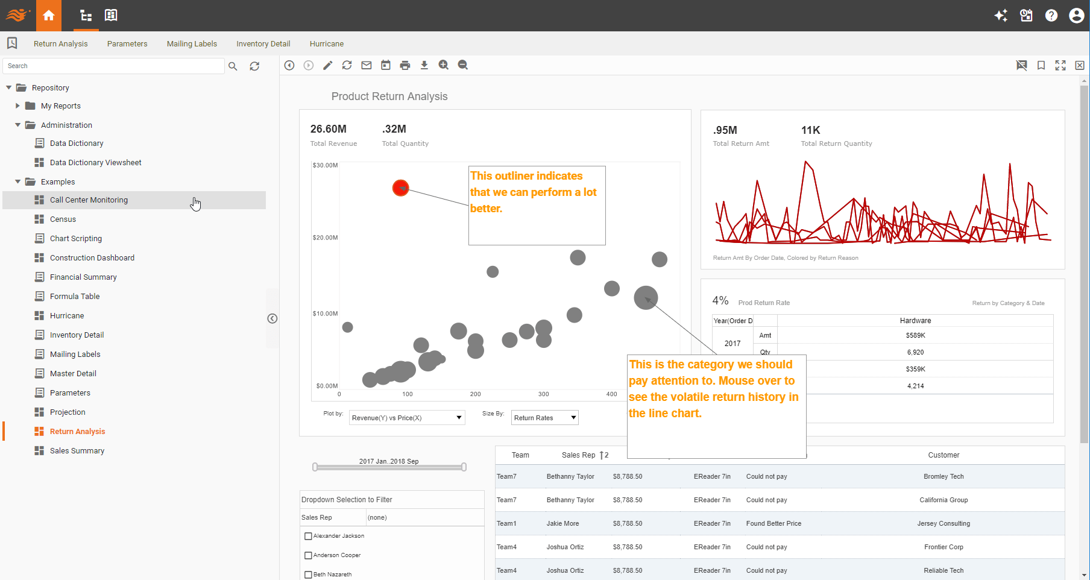Open the help question mark icon
Screen dimensions: 1090x580
pos(1051,16)
